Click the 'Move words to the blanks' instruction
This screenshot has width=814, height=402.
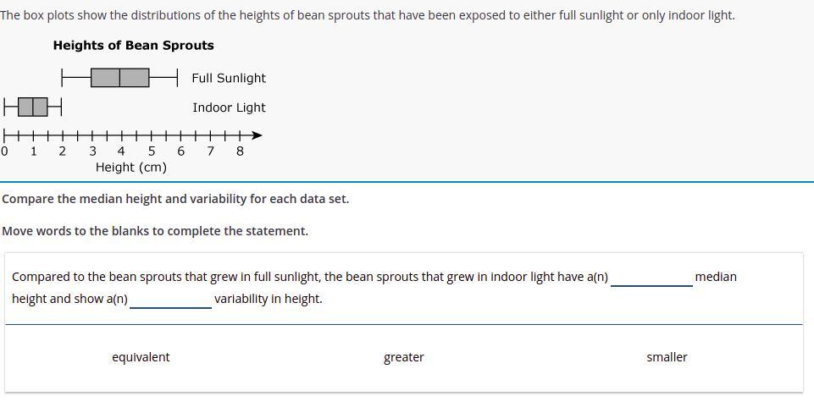155,231
